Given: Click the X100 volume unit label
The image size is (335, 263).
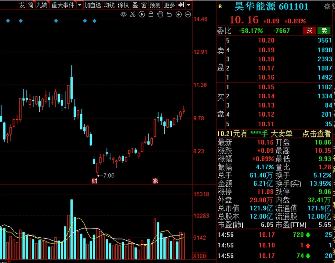Looking at the screenshot, I should [200, 256].
